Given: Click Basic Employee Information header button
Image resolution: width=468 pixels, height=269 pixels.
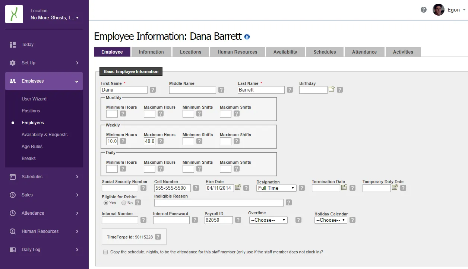Looking at the screenshot, I should [x=131, y=71].
